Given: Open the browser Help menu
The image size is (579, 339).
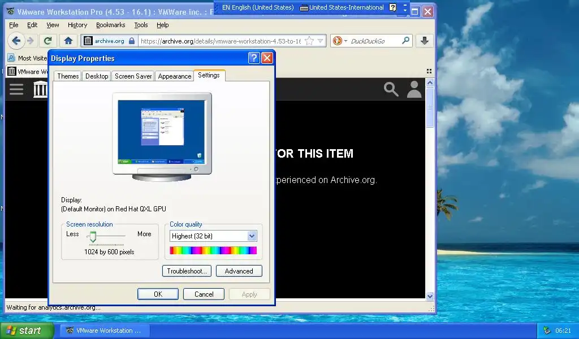Looking at the screenshot, I should (162, 25).
